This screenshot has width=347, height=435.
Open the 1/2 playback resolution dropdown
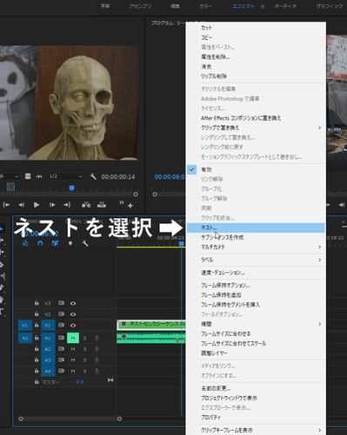(x=66, y=176)
